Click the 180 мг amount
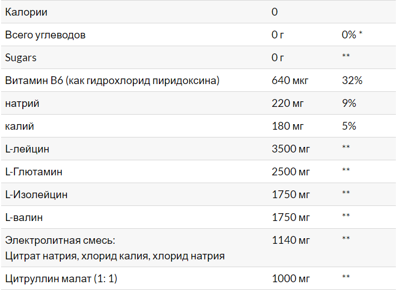Screen dimensions: 397x290 pos(288,126)
